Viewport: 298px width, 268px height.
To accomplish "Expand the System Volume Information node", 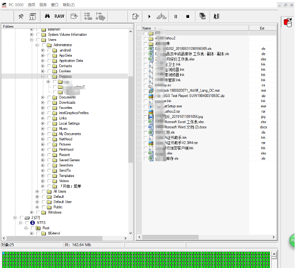I will 31,34.
